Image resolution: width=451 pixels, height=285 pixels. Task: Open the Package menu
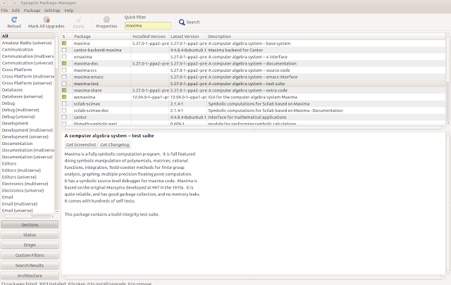point(32,11)
